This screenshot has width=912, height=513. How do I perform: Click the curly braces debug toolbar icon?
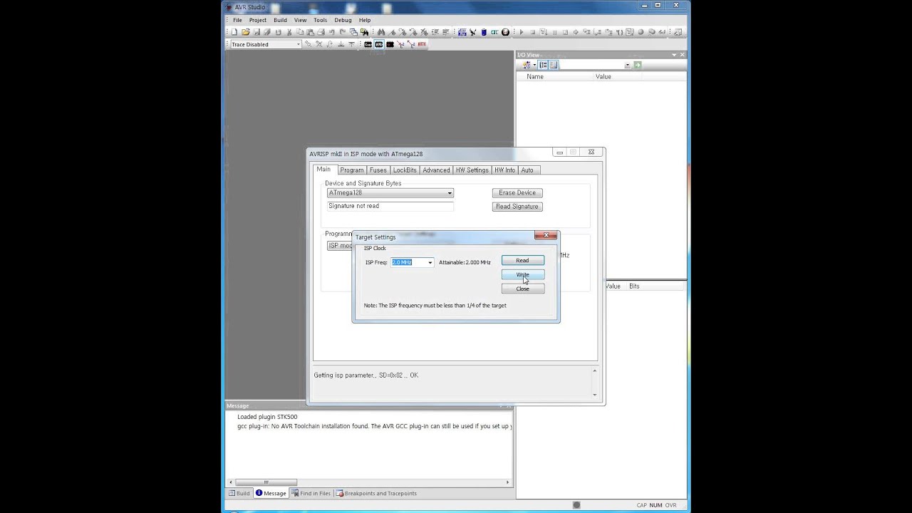point(620,32)
